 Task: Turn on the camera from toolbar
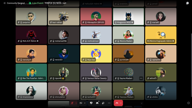[x=81, y=103]
